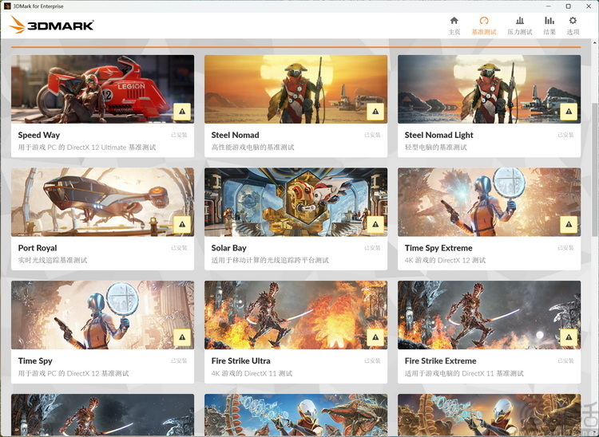599x437 pixels.
Task: Open the Speed Way benchmark thumbnail
Action: (x=102, y=89)
